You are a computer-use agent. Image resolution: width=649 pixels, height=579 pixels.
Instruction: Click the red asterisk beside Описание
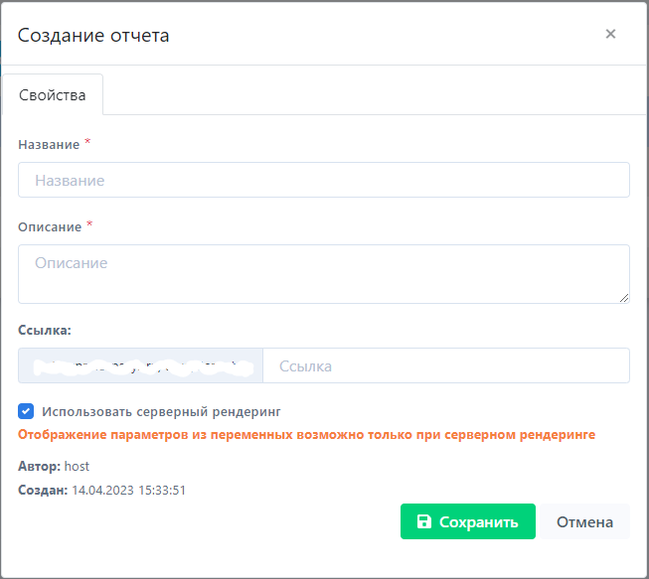[x=89, y=225]
